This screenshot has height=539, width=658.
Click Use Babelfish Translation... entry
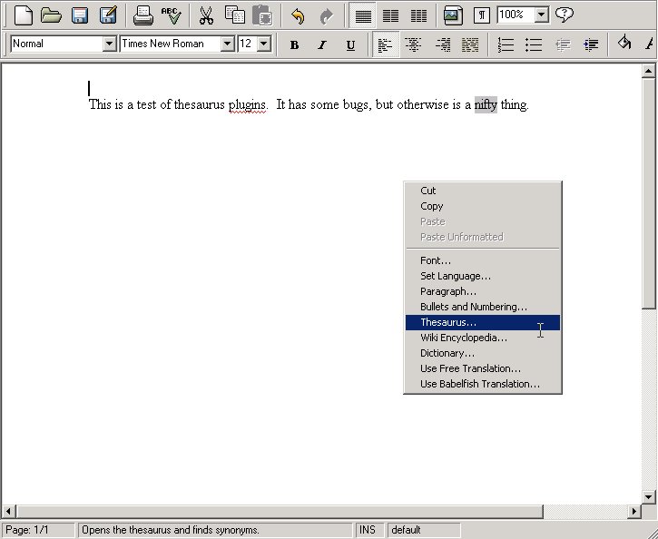(x=479, y=384)
